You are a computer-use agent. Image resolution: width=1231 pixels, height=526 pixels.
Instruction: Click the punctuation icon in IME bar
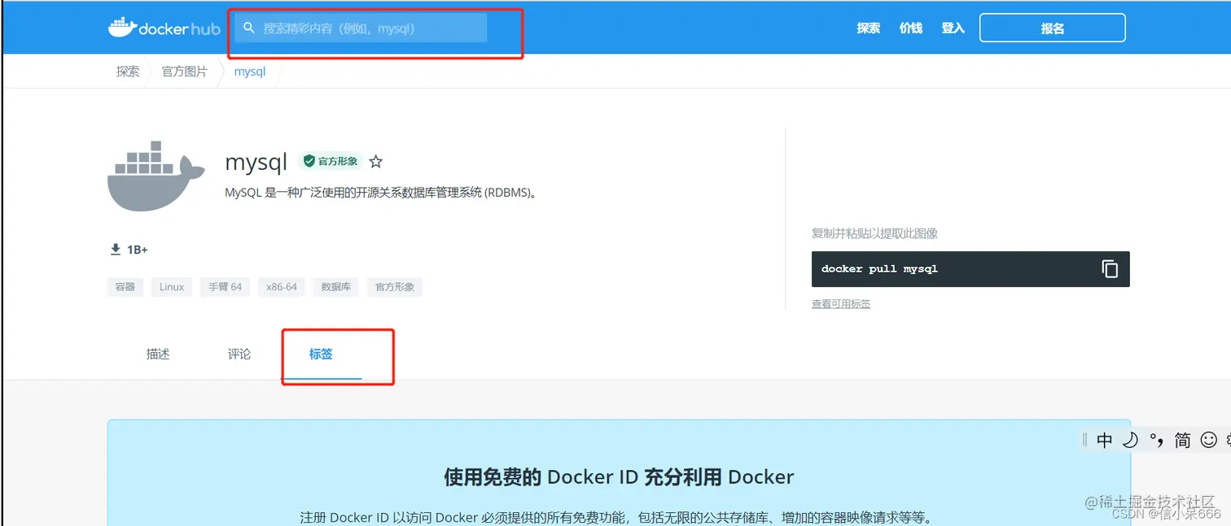tap(1158, 441)
